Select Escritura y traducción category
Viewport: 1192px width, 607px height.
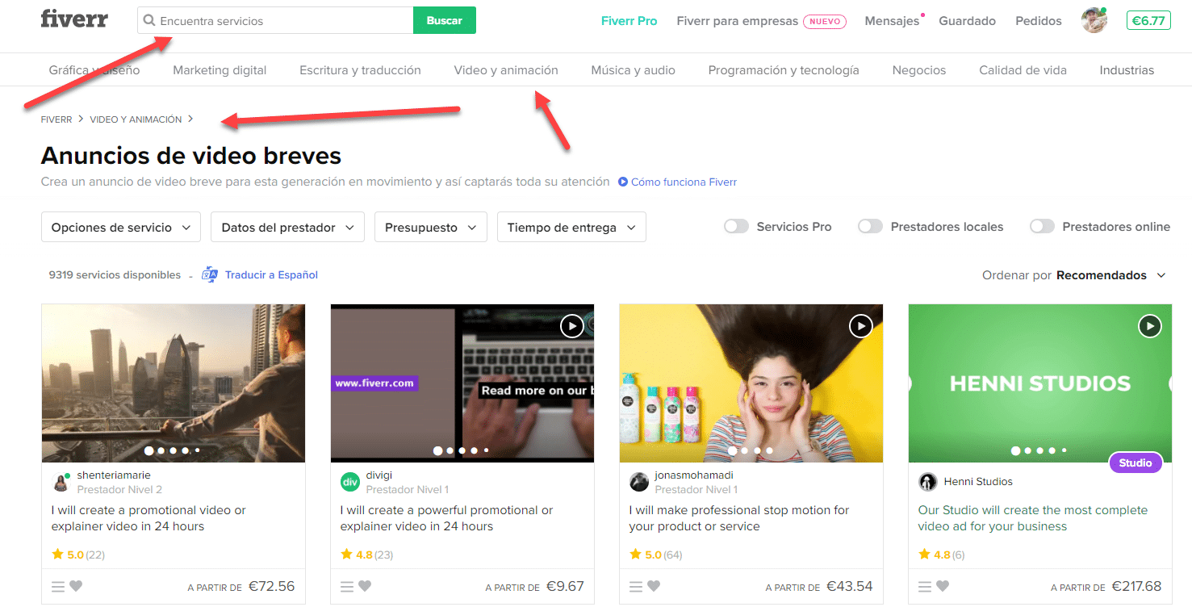click(x=360, y=70)
